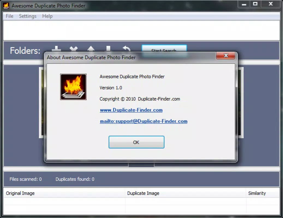
Task: Click the 'Duplicates found: 0' status text
Action: tap(75, 179)
